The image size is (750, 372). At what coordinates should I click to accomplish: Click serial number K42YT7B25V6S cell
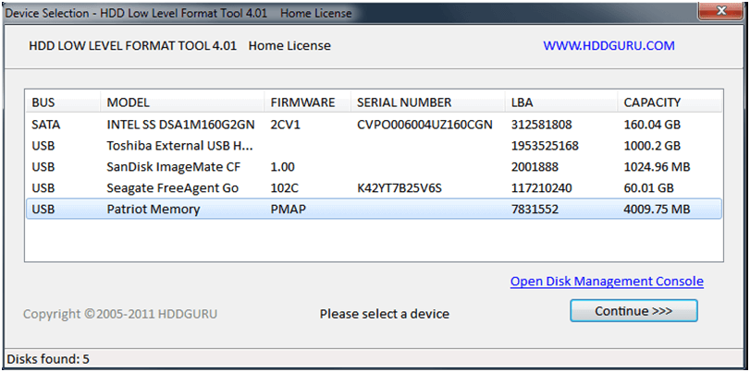400,188
